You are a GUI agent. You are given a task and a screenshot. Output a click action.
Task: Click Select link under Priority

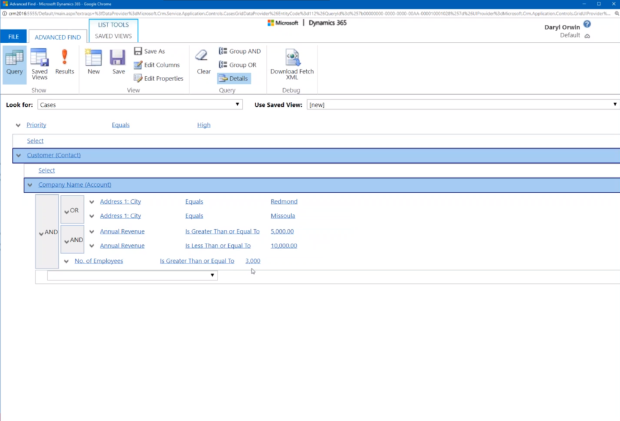click(35, 141)
